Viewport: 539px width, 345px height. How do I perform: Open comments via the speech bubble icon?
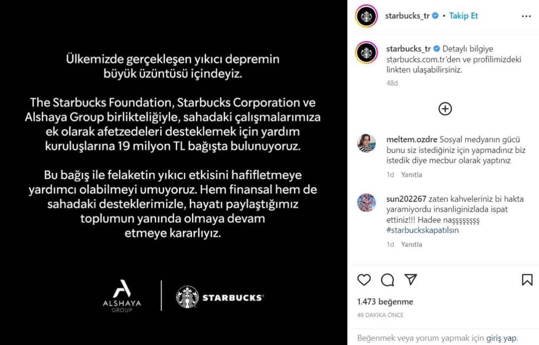(387, 280)
